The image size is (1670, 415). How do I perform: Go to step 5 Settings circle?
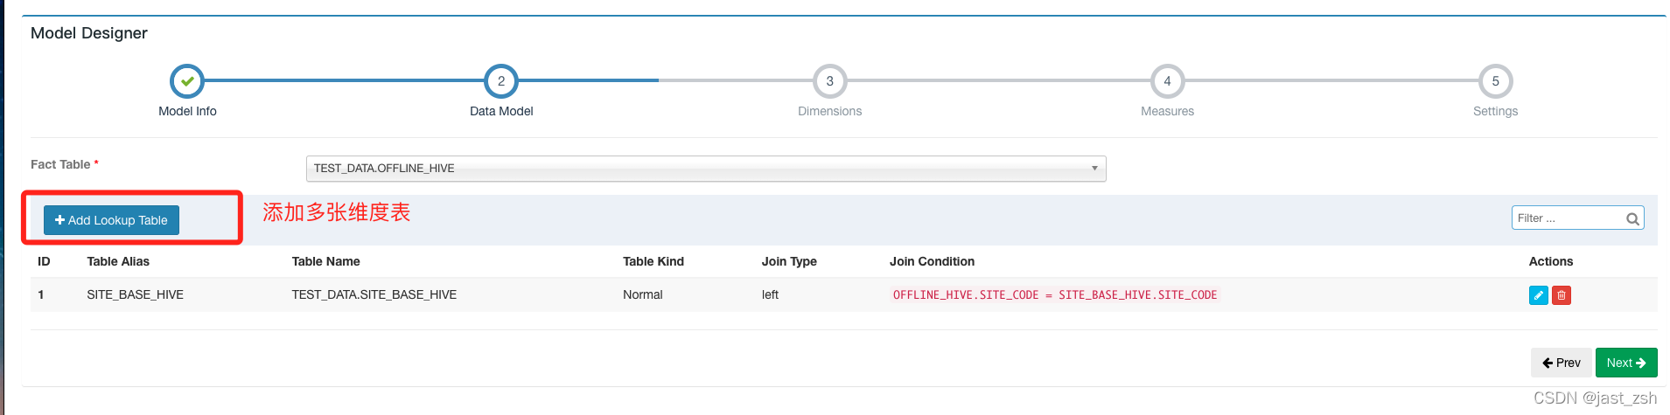coord(1495,81)
